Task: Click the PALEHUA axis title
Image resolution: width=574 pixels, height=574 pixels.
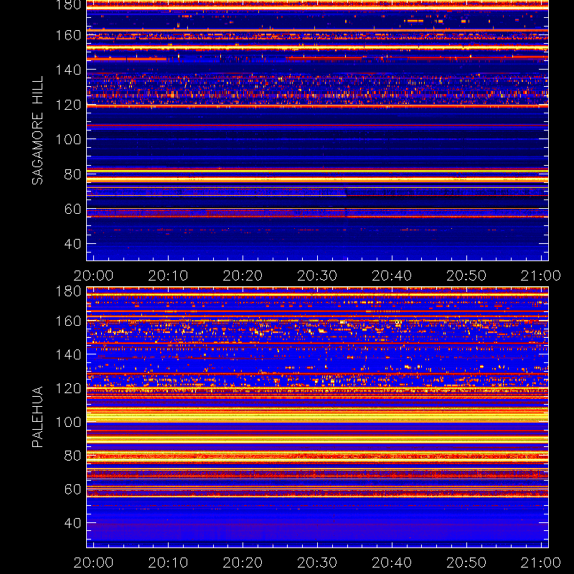Action: tap(37, 417)
